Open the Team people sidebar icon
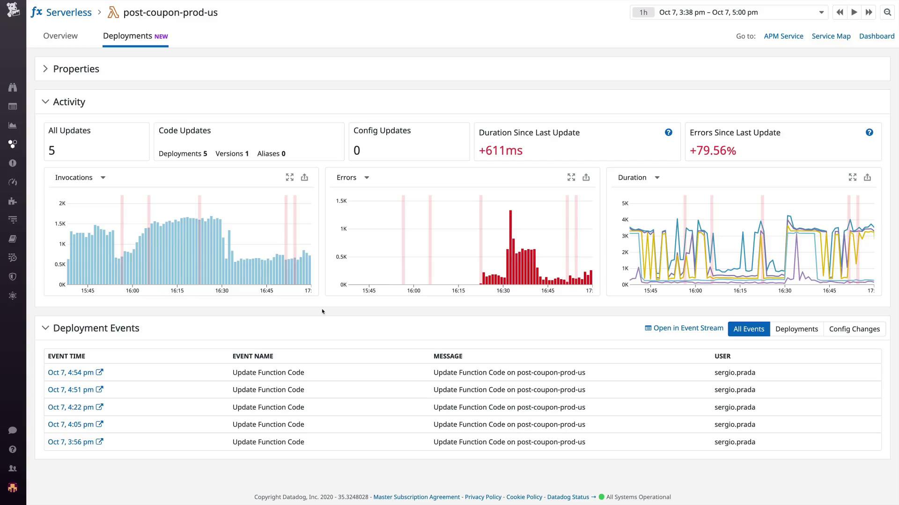The height and width of the screenshot is (505, 899). point(13,468)
